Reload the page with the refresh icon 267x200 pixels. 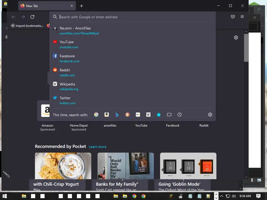(32, 17)
